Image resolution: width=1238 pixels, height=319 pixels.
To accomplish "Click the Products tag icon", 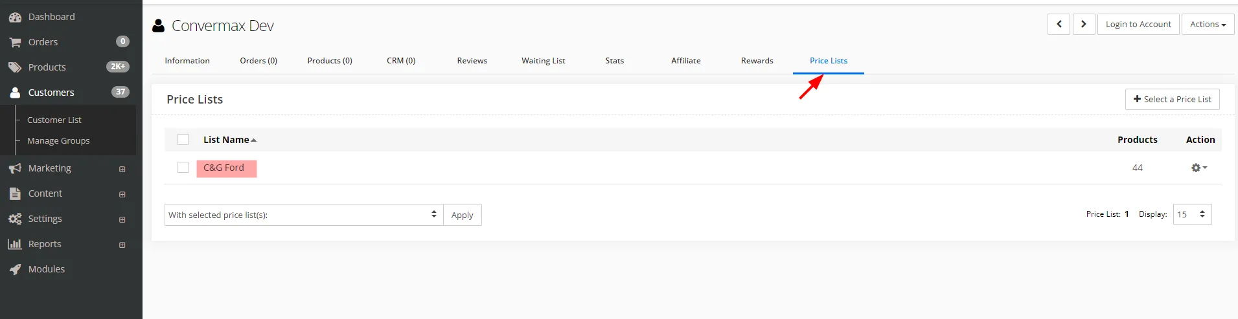I will (15, 67).
